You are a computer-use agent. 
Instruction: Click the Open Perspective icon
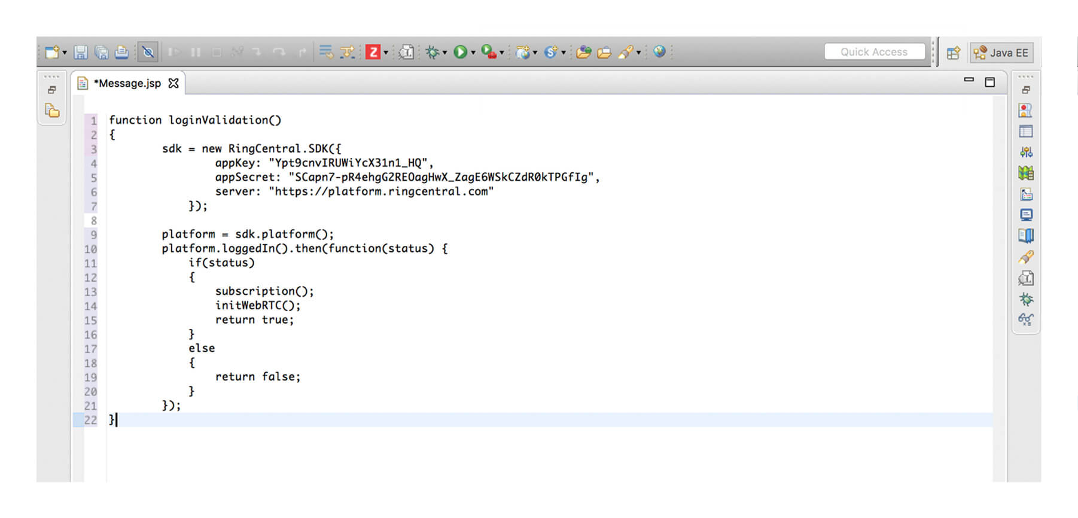(954, 53)
